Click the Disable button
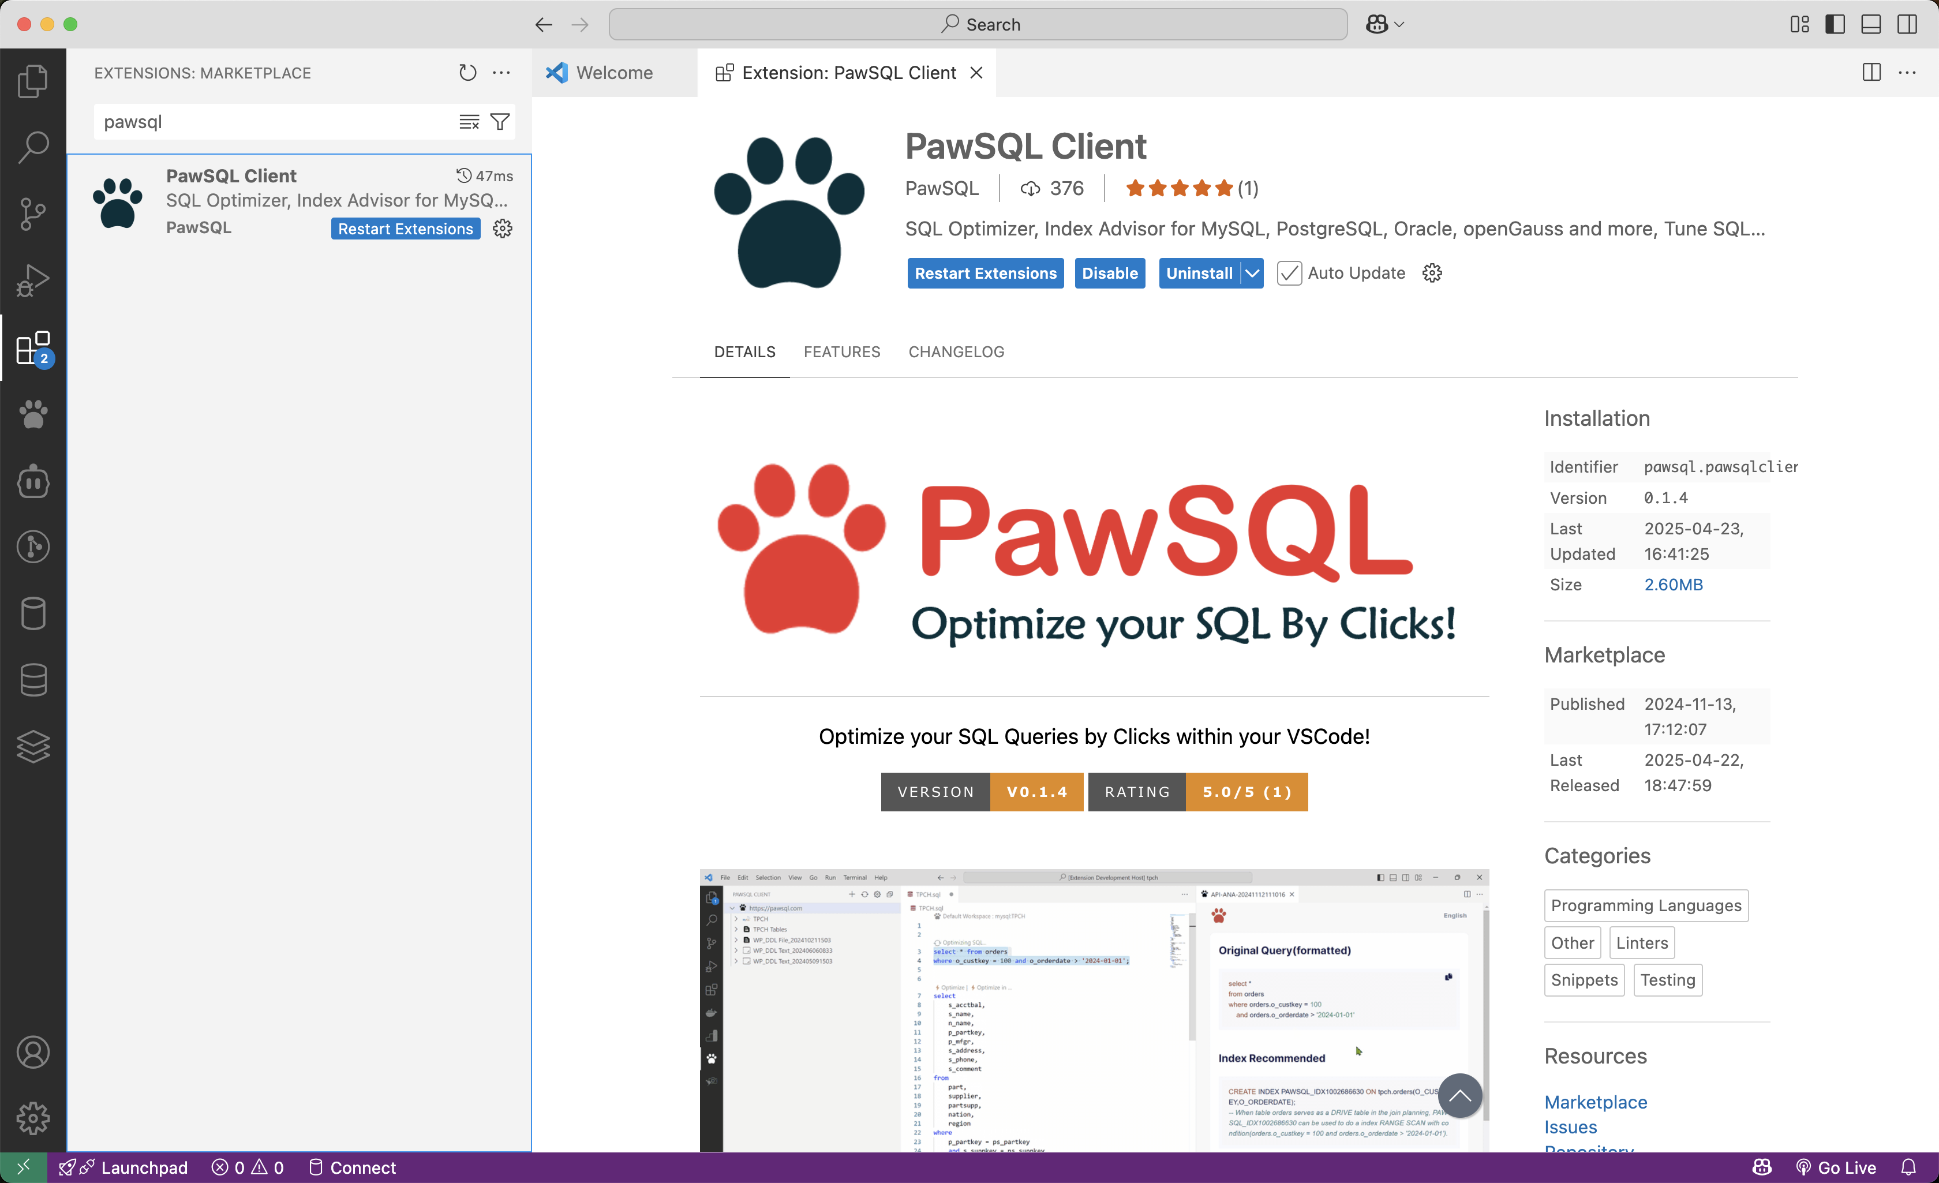 (1110, 273)
